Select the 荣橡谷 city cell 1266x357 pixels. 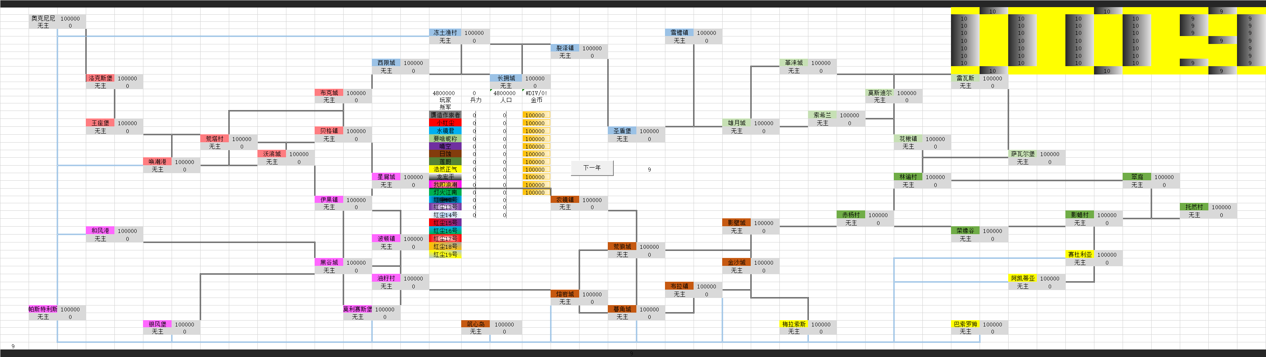click(x=965, y=231)
